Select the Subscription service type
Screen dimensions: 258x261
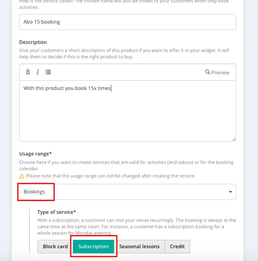[94, 247]
